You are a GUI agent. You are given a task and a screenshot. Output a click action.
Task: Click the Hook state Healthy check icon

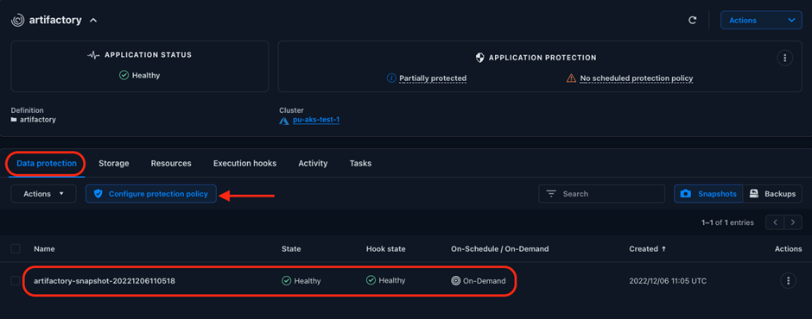tap(371, 280)
